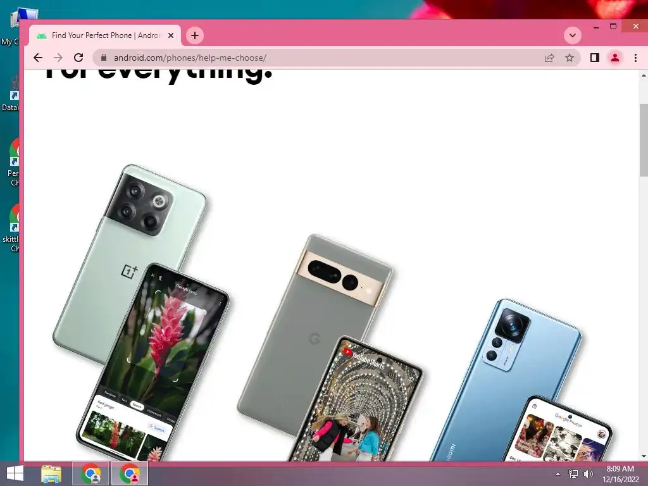Open the padlock site information
The width and height of the screenshot is (648, 486).
[104, 58]
